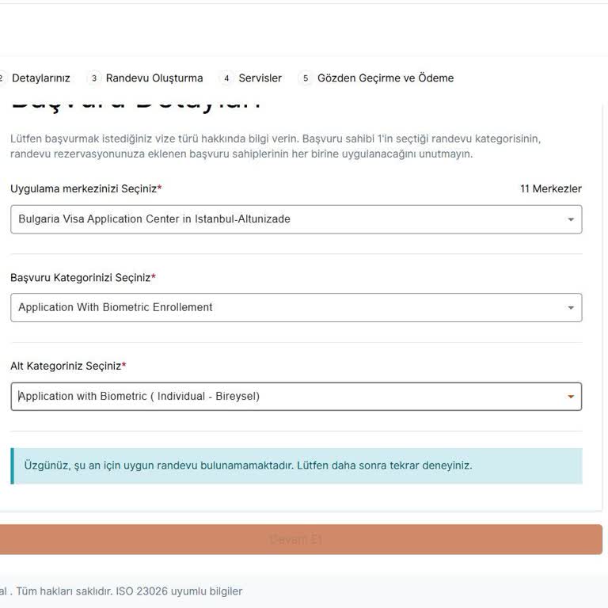Click the caret arrow beside Istanbul-Altunizade center
Image resolution: width=608 pixels, height=608 pixels.
click(x=571, y=220)
